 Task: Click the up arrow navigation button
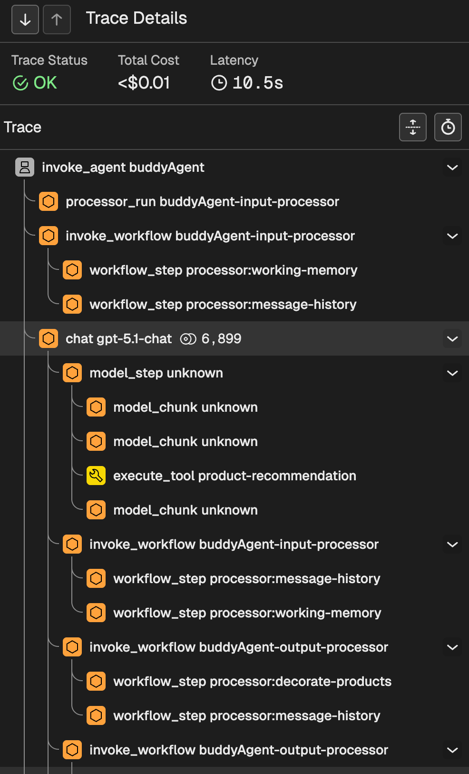[x=57, y=20]
